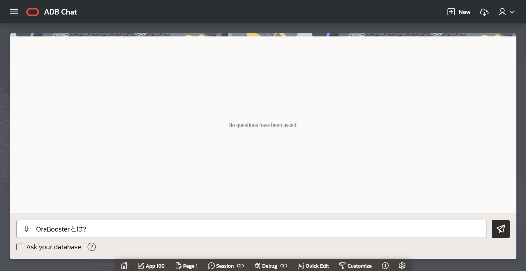Activate Quick Edit mode
This screenshot has width=526, height=271.
coord(313,266)
